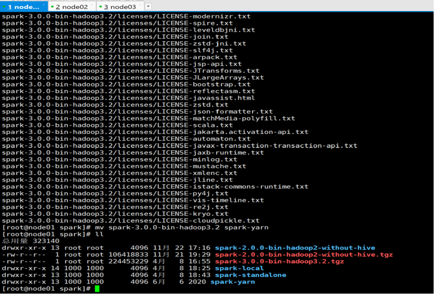Image resolution: width=434 pixels, height=294 pixels.
Task: Click the file size 106418833
Action: [128, 255]
